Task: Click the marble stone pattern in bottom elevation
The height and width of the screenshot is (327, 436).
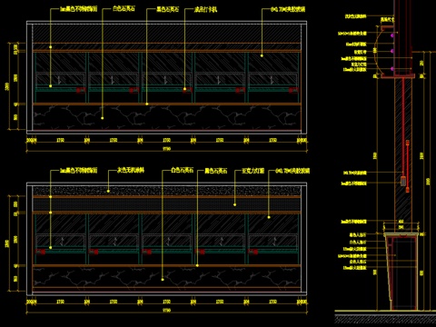Action: tap(167, 277)
